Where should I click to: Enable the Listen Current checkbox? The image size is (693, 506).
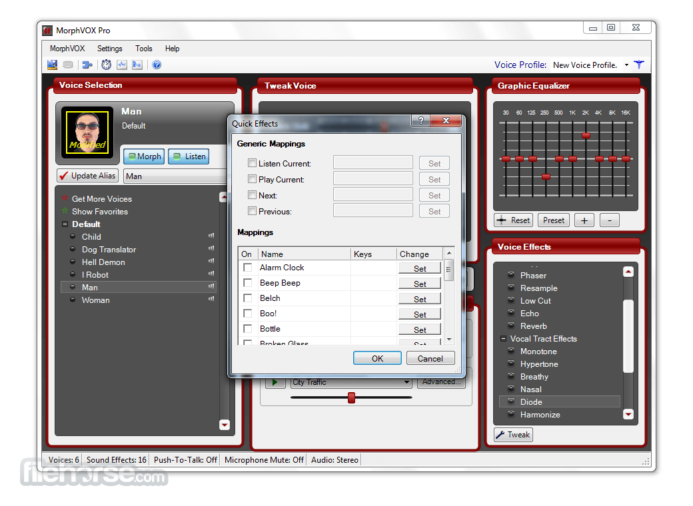coord(252,163)
